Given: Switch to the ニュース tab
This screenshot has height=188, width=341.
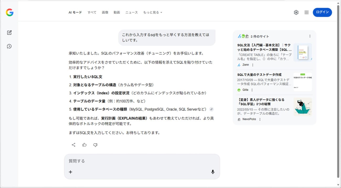Looking at the screenshot, I should [131, 12].
